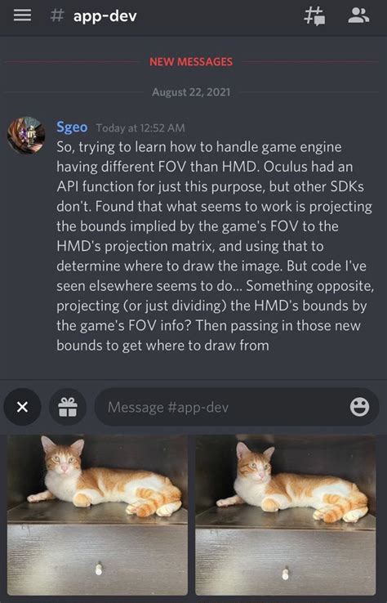The width and height of the screenshot is (387, 603).
Task: Open the hamburger navigation menu
Action: point(22,16)
